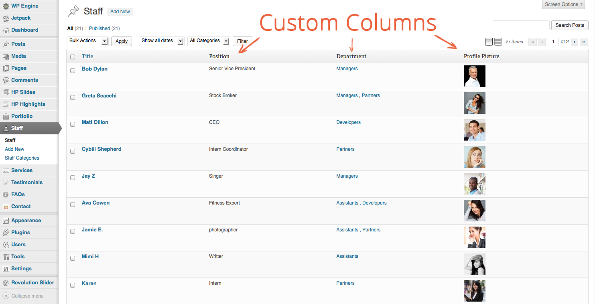
Task: Click the WP Engine gear icon
Action: [x=6, y=6]
